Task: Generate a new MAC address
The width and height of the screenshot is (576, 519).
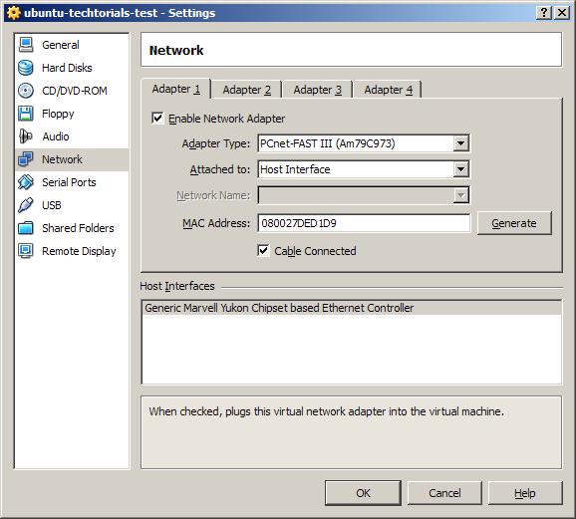Action: pos(514,223)
